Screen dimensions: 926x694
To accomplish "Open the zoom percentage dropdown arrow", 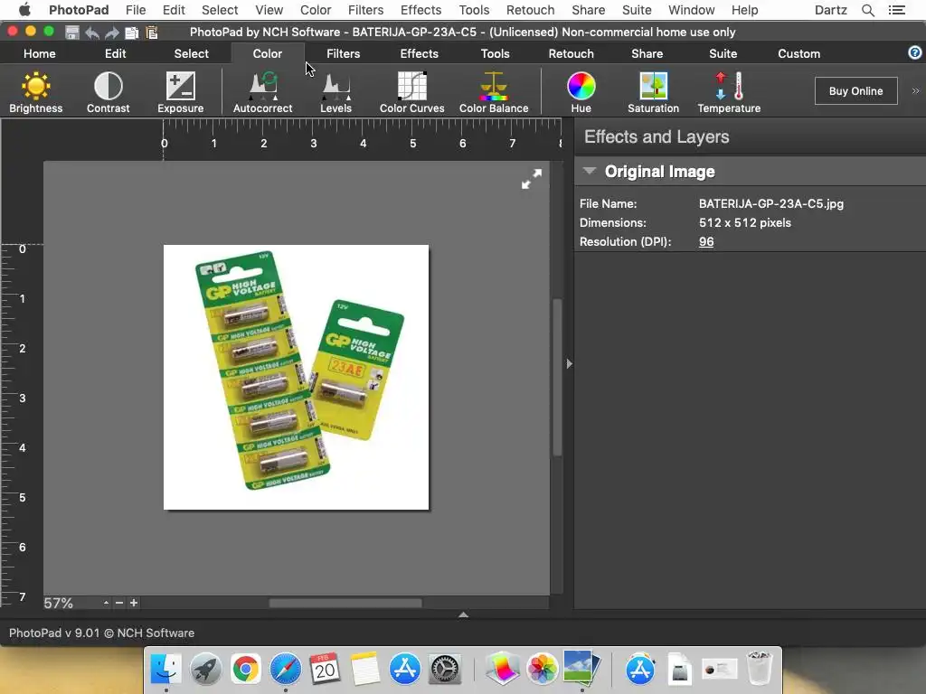I will (x=106, y=603).
